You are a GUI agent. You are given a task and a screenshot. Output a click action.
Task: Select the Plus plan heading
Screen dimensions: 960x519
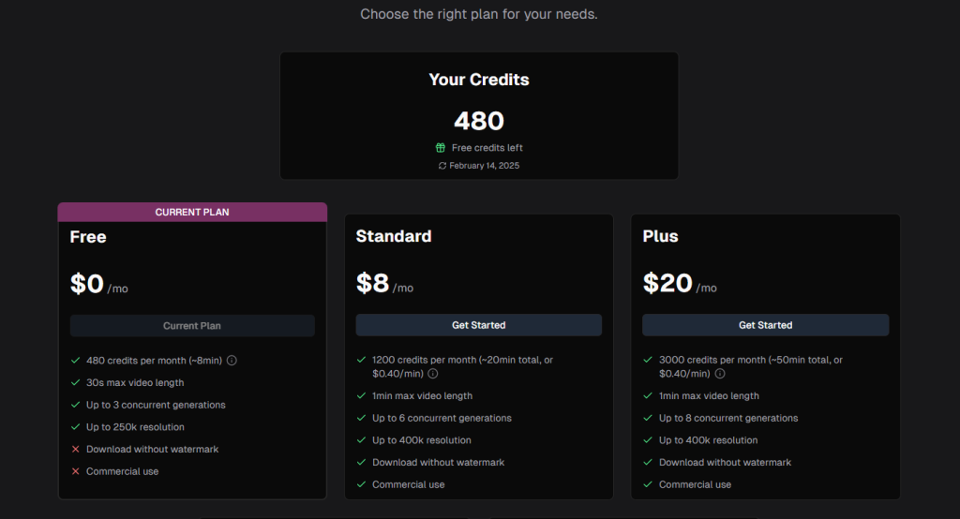tap(660, 237)
